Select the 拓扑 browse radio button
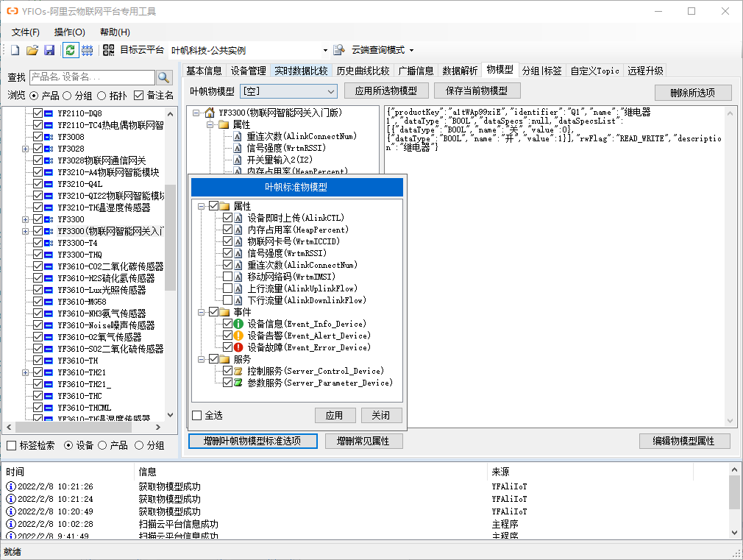 click(x=102, y=96)
